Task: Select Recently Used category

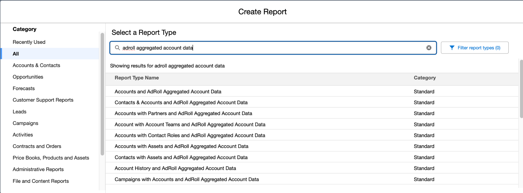Action: 29,42
